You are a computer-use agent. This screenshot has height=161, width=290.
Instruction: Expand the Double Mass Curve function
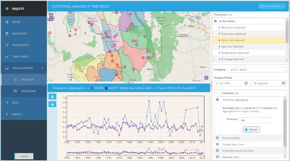click(217, 144)
